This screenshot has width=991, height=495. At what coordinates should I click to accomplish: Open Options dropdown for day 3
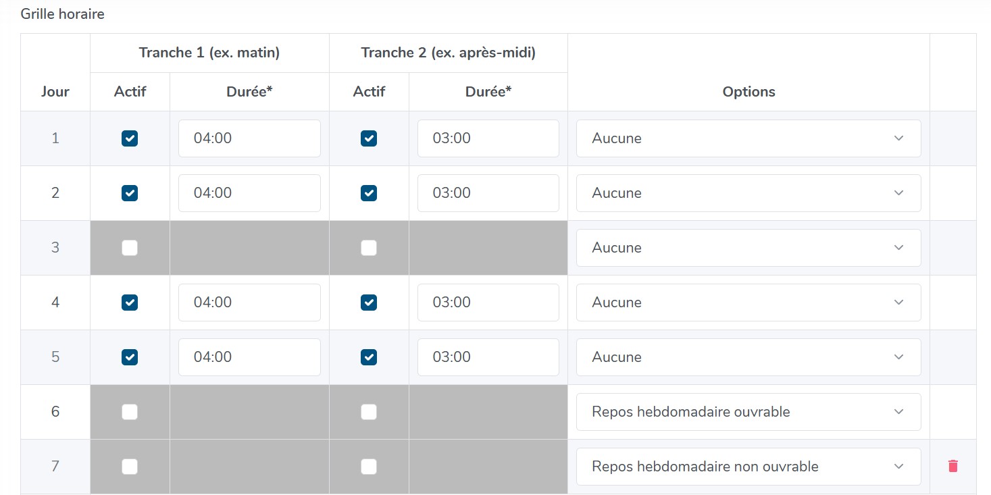[x=748, y=248]
